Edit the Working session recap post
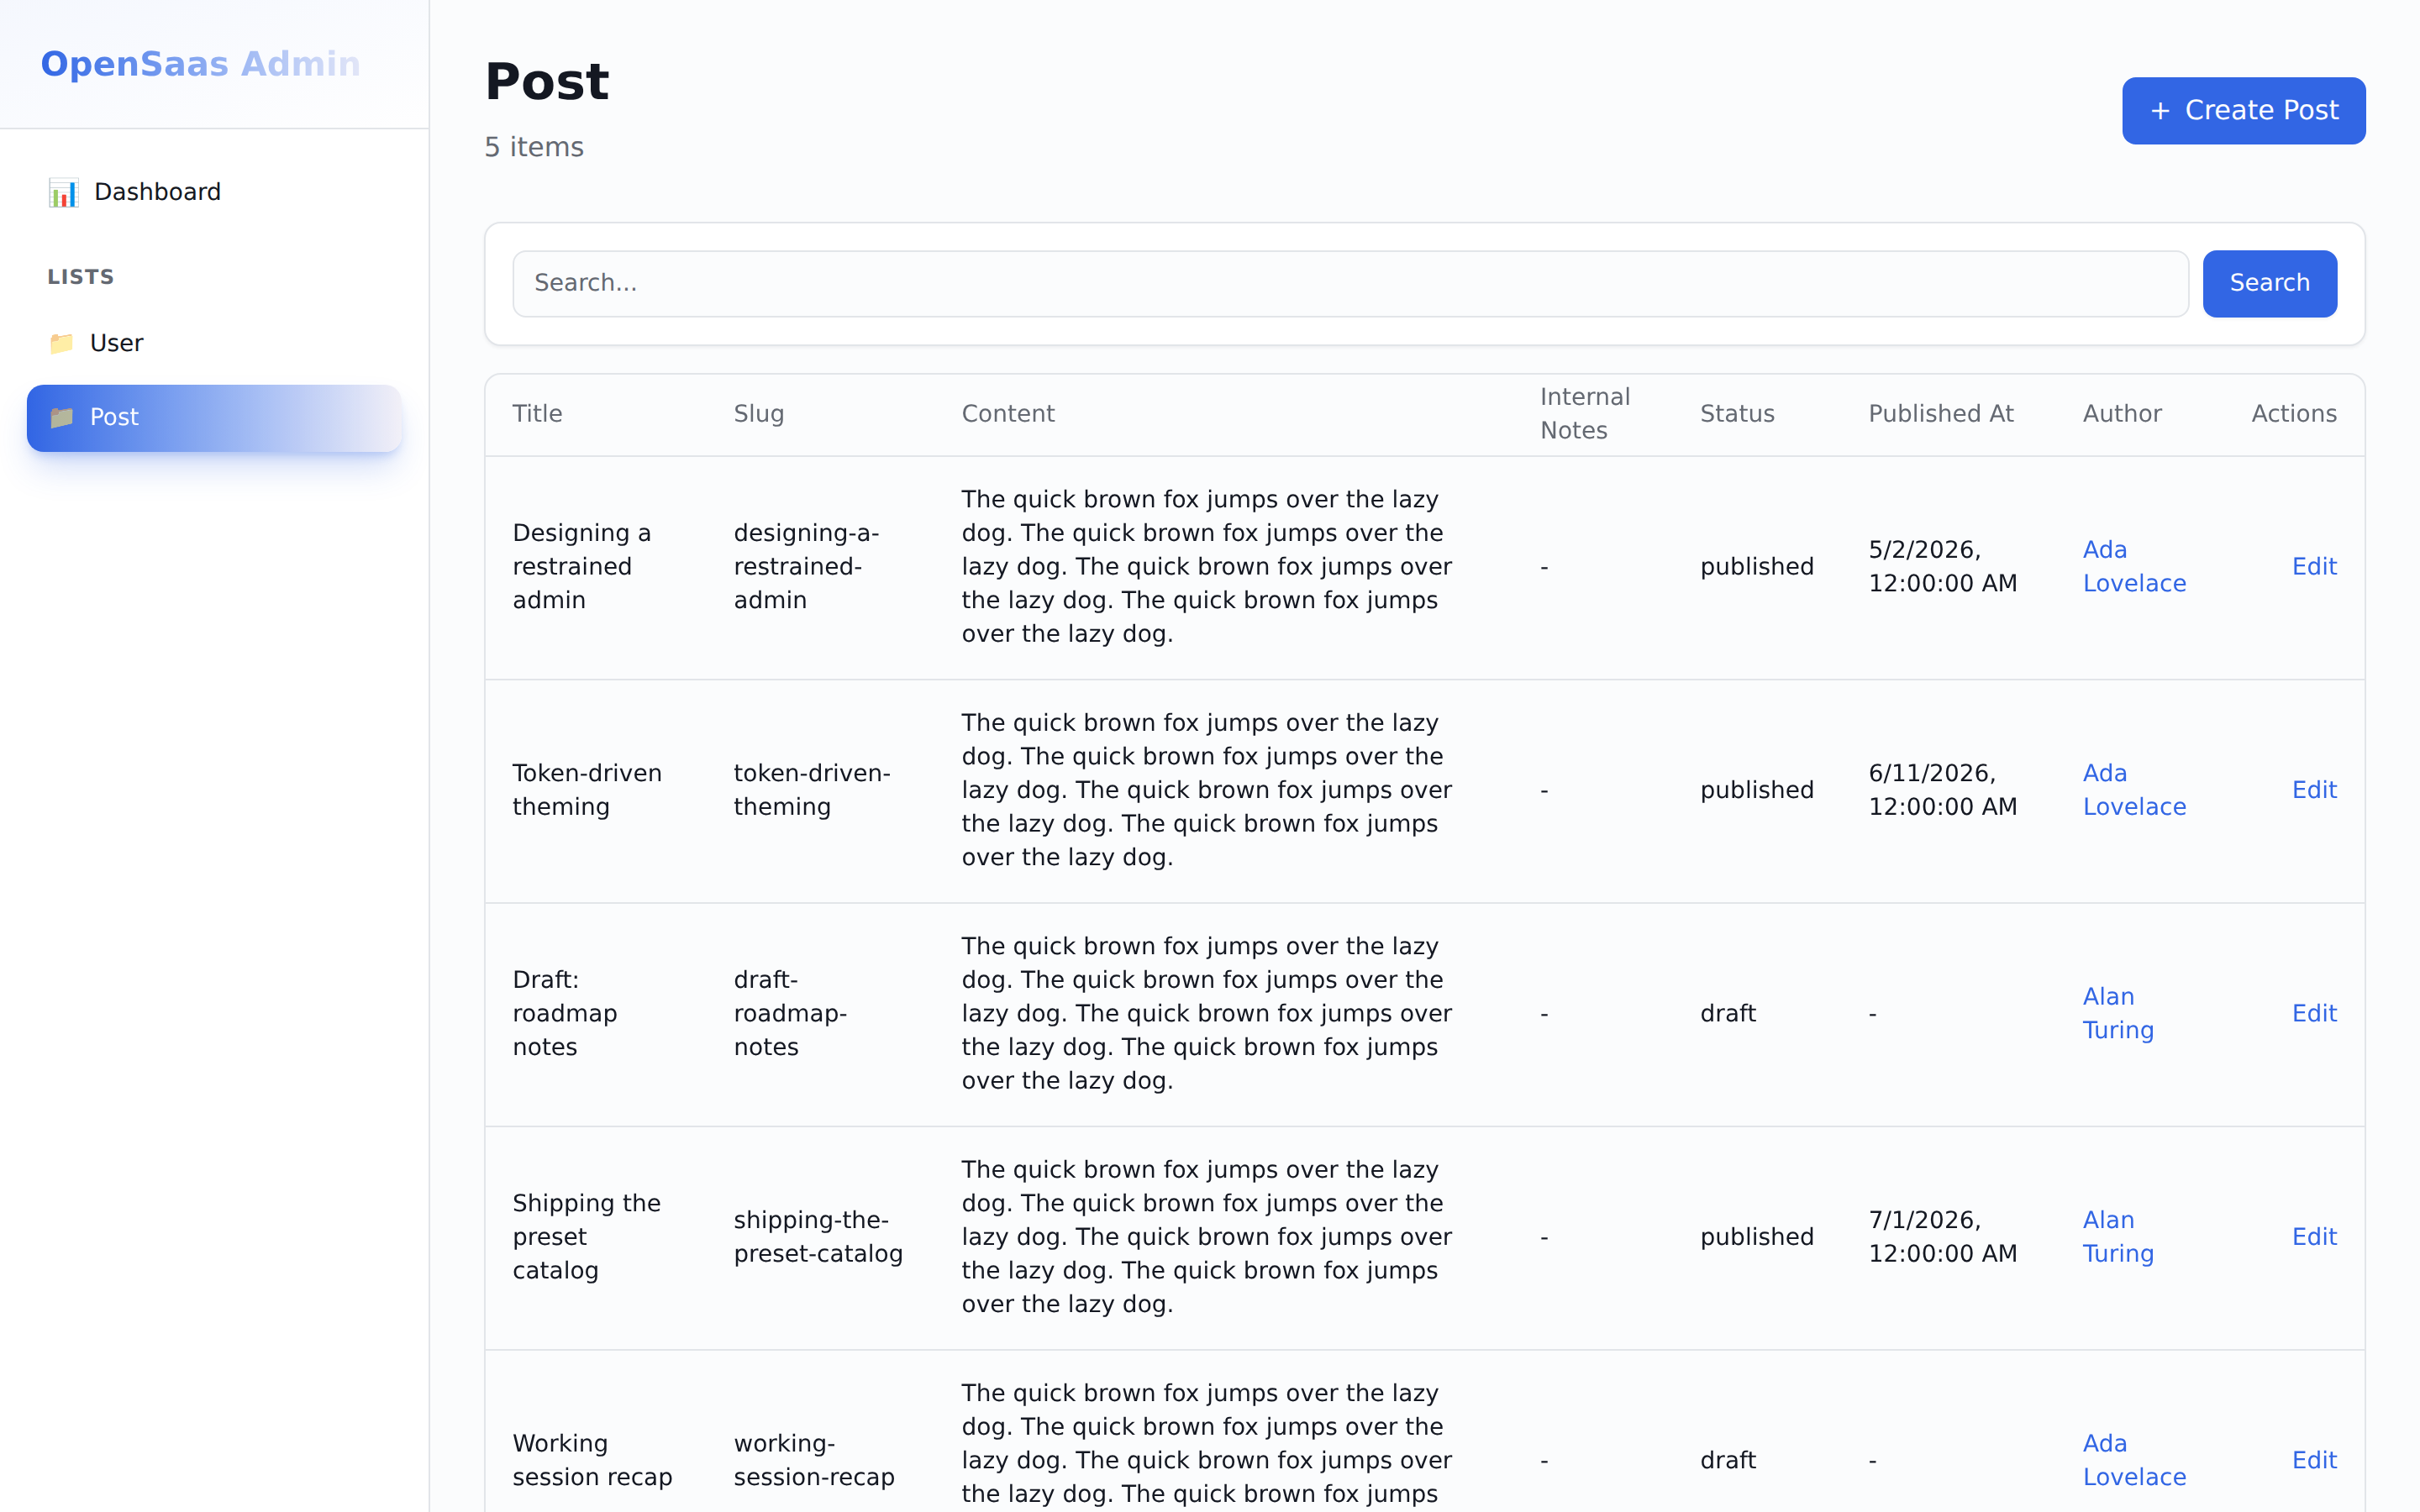This screenshot has height=1512, width=2420. point(2313,1461)
